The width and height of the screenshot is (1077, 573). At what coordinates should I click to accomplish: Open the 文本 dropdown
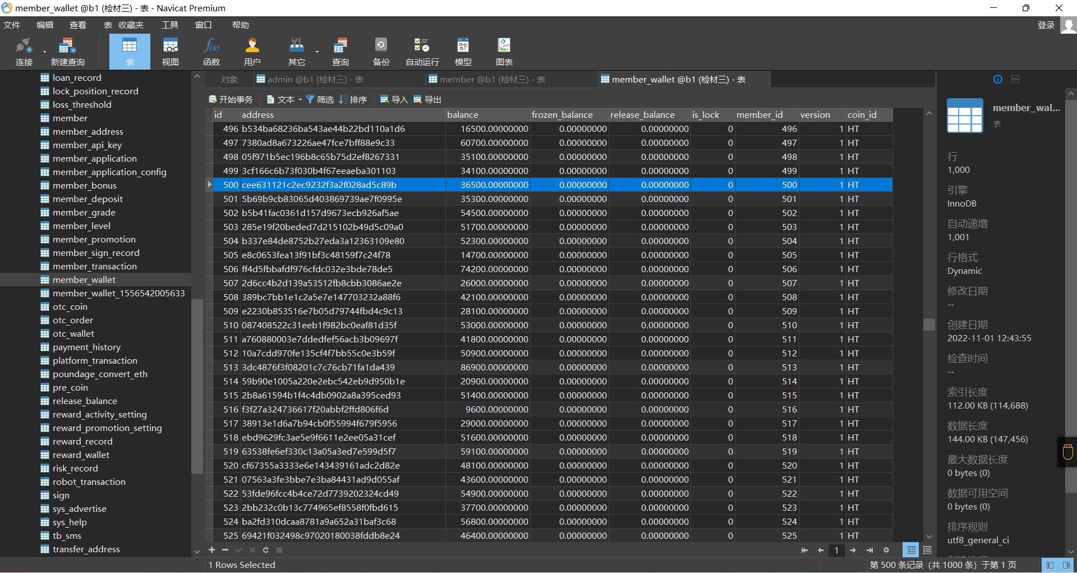pyautogui.click(x=284, y=99)
